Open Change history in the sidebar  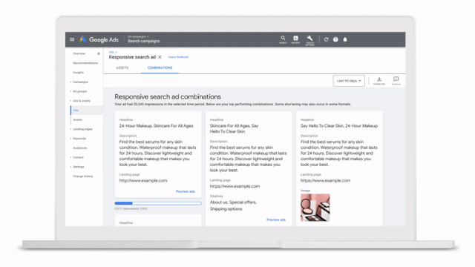(83, 177)
